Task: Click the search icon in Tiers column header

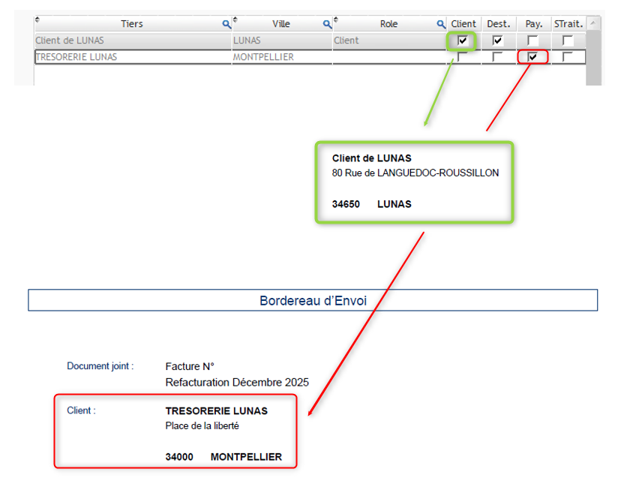Action: 226,25
